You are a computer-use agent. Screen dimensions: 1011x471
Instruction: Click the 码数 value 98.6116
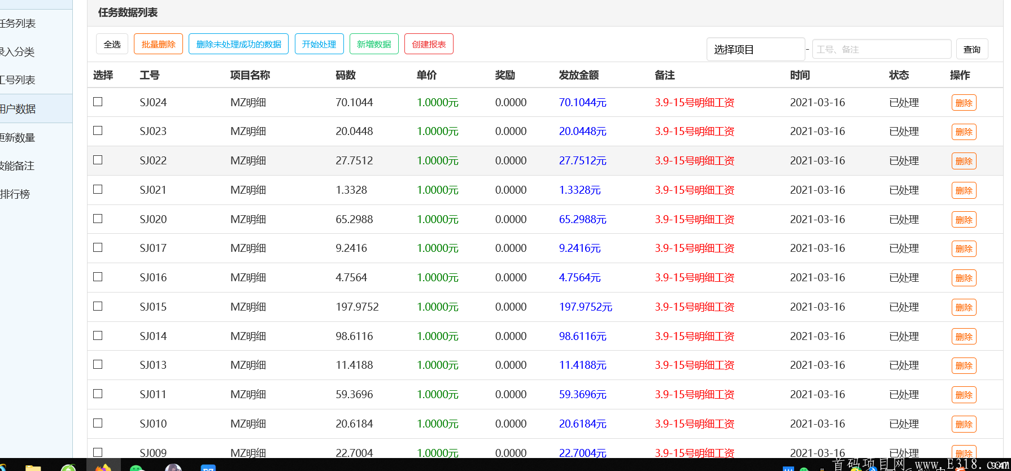coord(354,336)
